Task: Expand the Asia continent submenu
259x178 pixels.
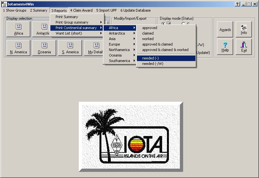Action: 120,39
